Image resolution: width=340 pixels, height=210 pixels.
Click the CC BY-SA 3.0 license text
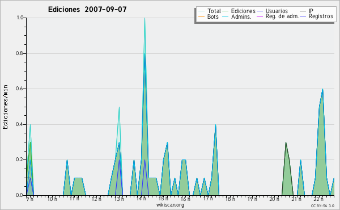(322, 206)
